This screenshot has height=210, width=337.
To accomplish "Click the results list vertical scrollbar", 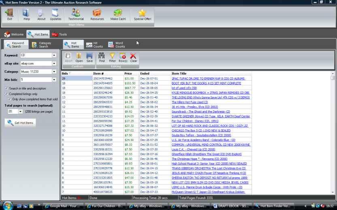I will [333, 133].
